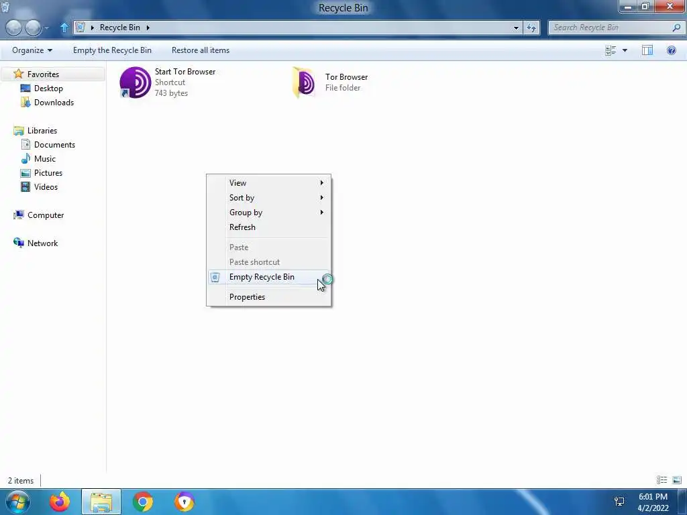The image size is (687, 515).
Task: Click the blue Up arrow icon
Action: point(64,27)
